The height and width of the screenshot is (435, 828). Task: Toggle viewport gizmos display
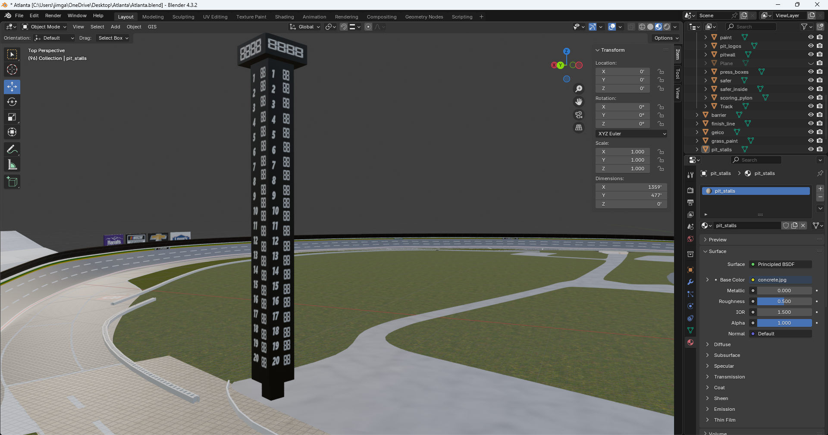click(x=593, y=27)
